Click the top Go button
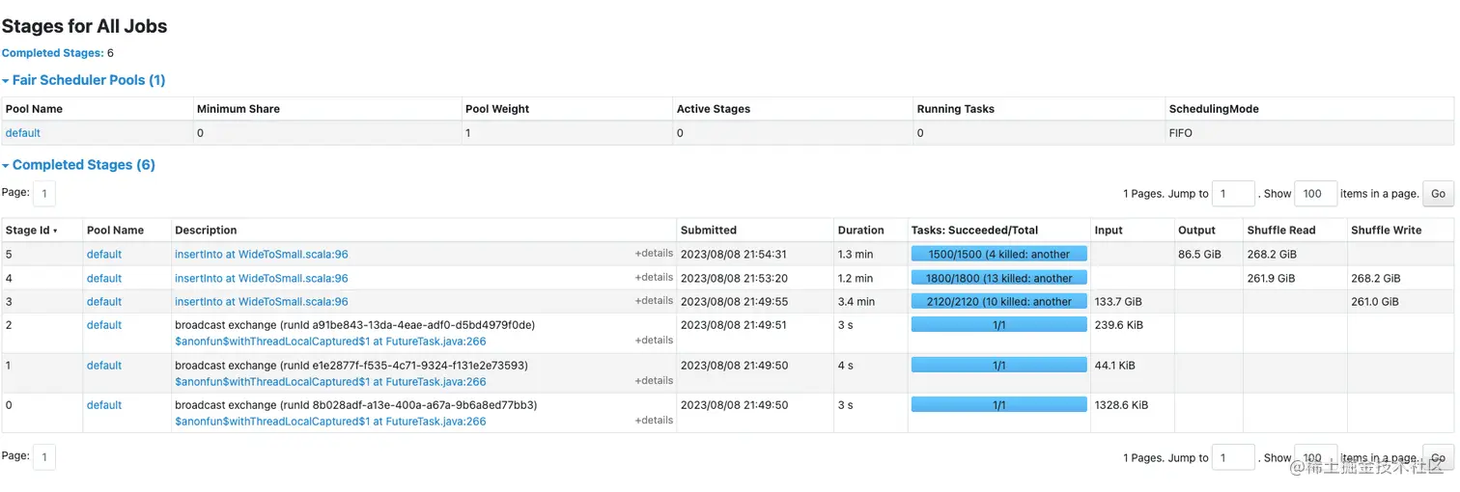1460x492 pixels. [x=1438, y=194]
